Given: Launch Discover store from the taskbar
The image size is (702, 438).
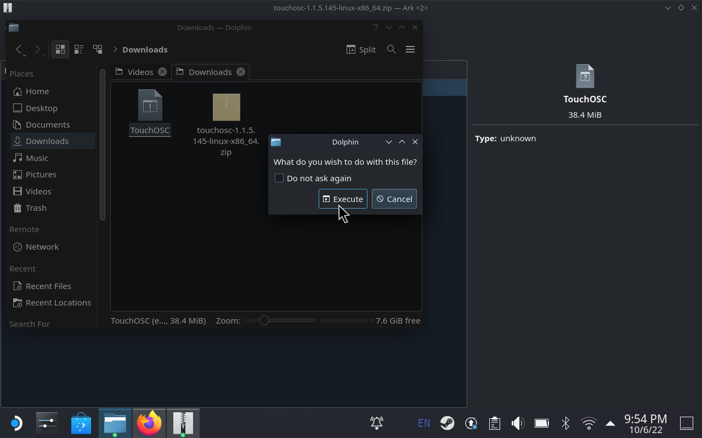Looking at the screenshot, I should point(81,423).
